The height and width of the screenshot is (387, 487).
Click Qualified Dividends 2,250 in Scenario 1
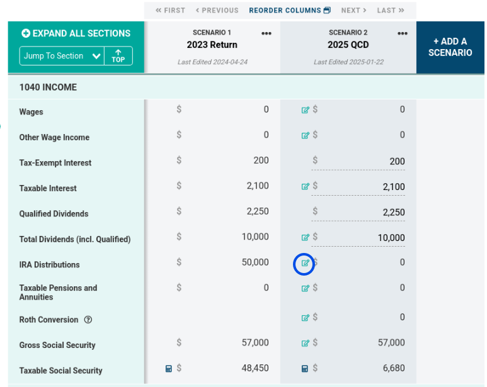258,211
